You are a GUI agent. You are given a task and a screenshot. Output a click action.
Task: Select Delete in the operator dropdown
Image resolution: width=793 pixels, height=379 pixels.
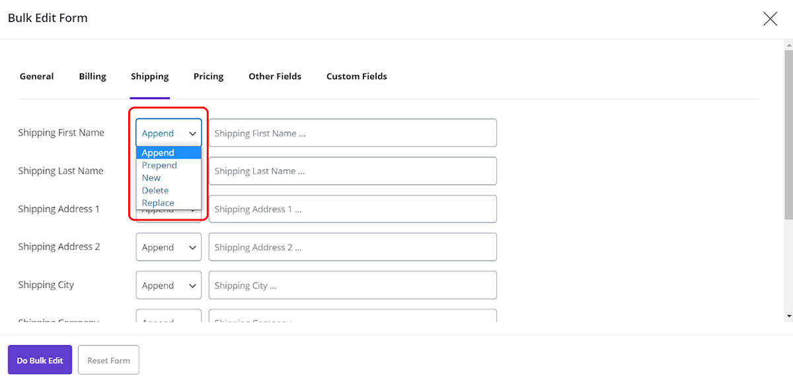(155, 190)
